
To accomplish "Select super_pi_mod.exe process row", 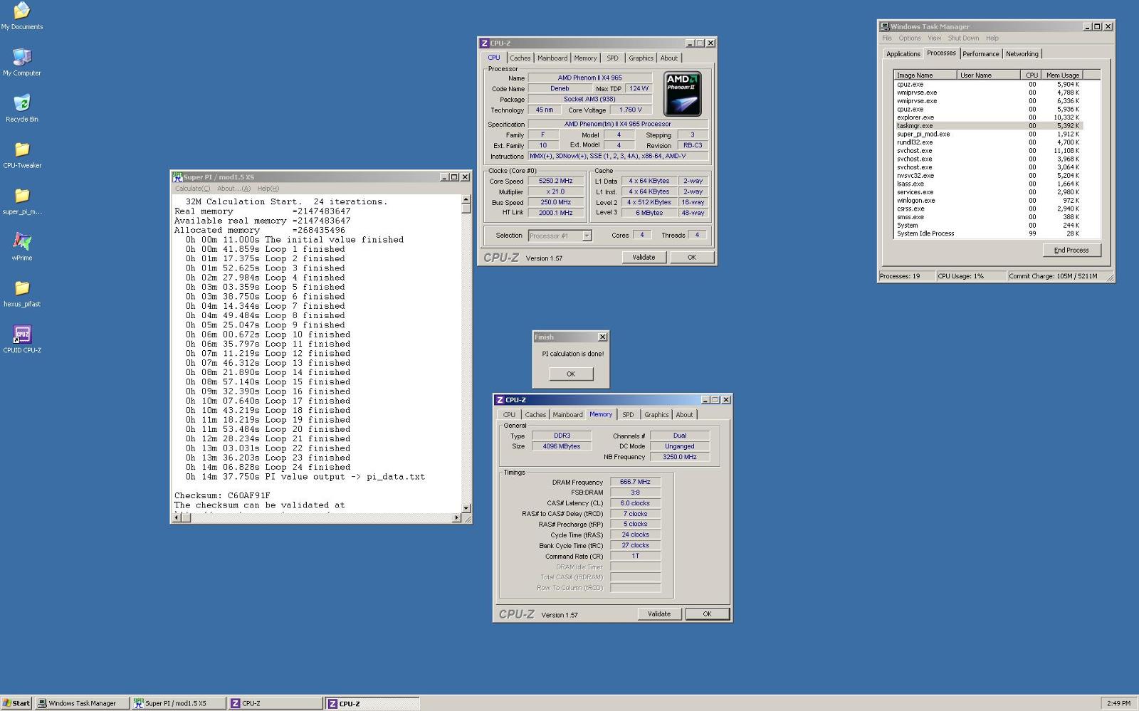I will (x=988, y=134).
